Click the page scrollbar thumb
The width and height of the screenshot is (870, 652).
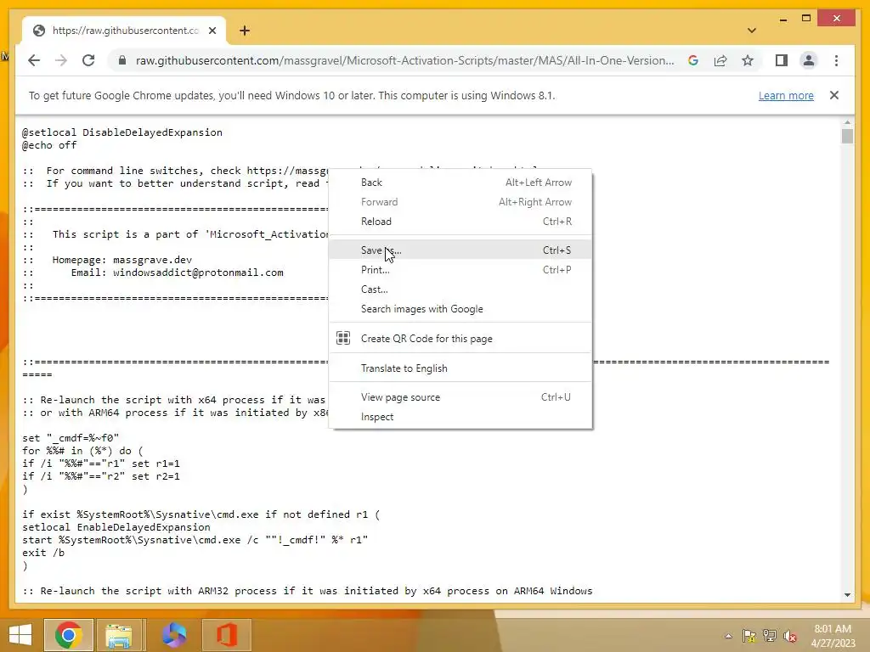point(847,136)
